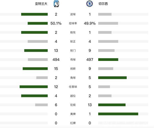154x128 pixels.
Task: Click Atalanta's green 任意球 bar
Action: [33, 87]
